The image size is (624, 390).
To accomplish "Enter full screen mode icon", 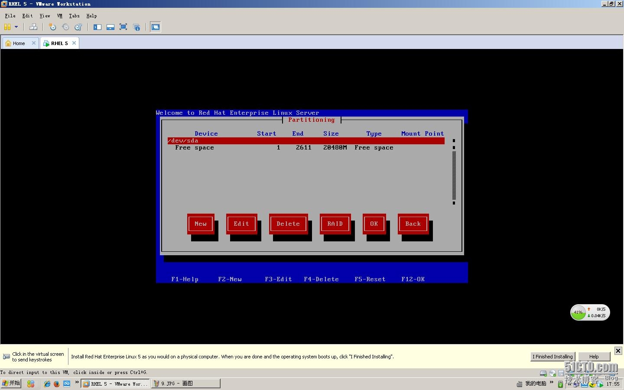I will coord(123,27).
